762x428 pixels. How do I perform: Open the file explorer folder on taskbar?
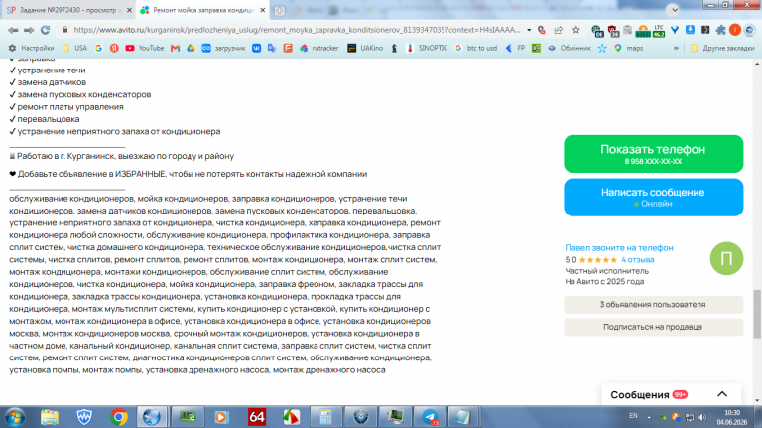pos(50,417)
